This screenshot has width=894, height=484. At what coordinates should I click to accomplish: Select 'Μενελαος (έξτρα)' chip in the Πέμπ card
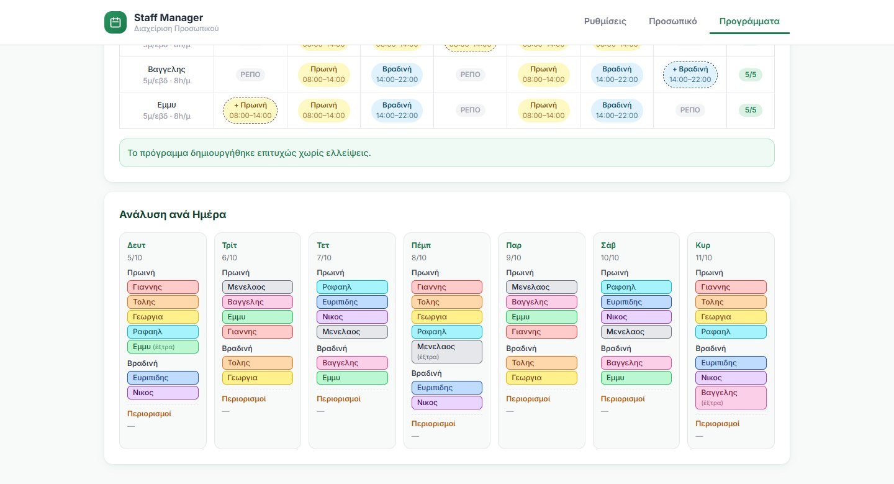[x=447, y=352]
